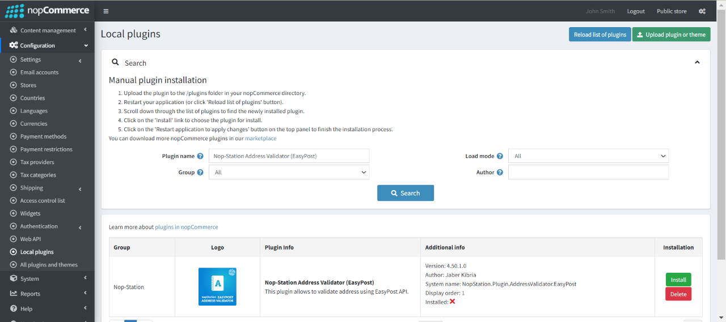
Task: Click the Group help question icon
Action: 200,173
